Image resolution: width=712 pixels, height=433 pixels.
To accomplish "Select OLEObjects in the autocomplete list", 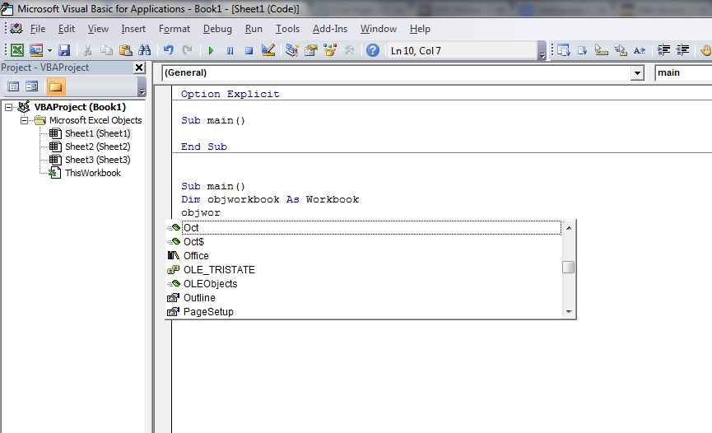I will coord(364,284).
